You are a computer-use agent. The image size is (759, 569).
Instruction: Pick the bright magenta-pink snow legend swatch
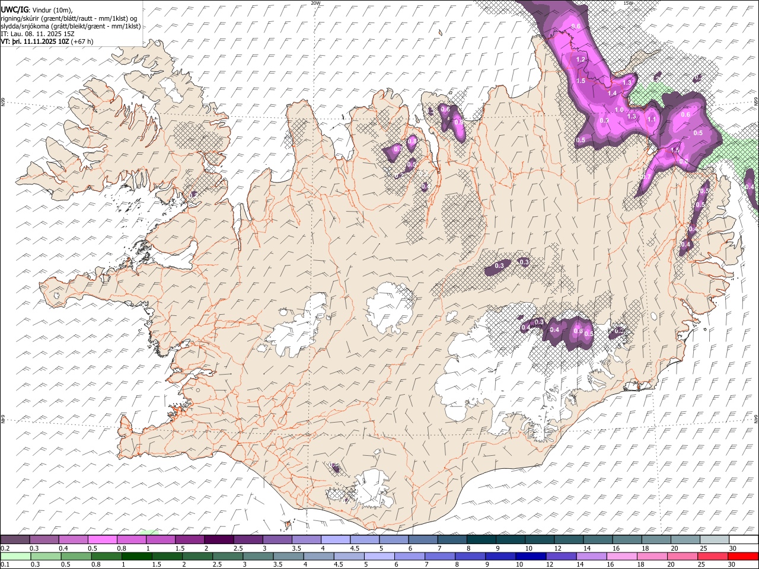(x=102, y=539)
